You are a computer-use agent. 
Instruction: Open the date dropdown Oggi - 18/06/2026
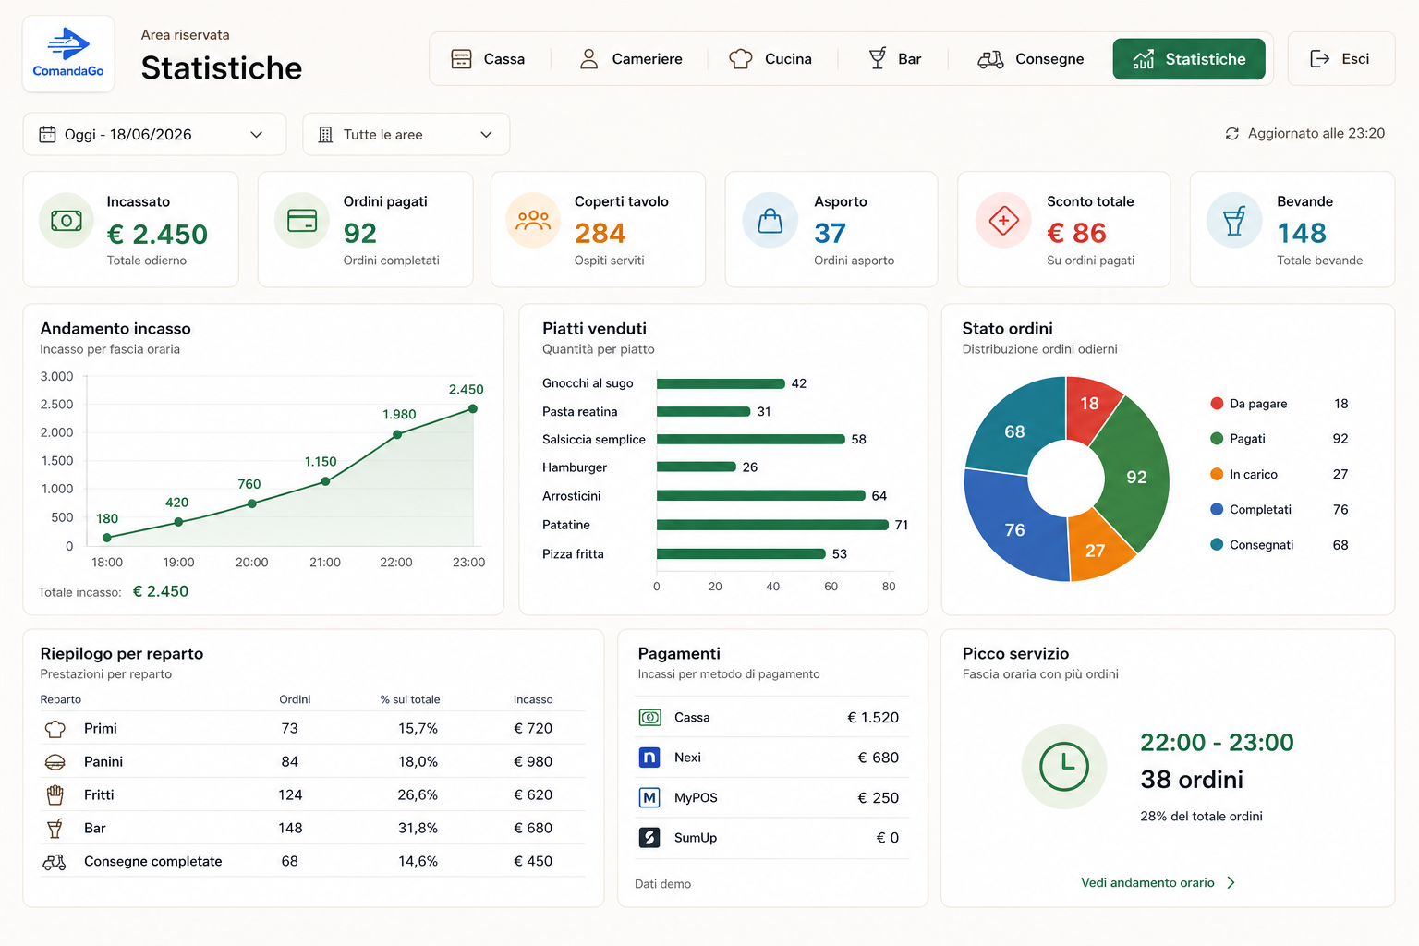(154, 134)
